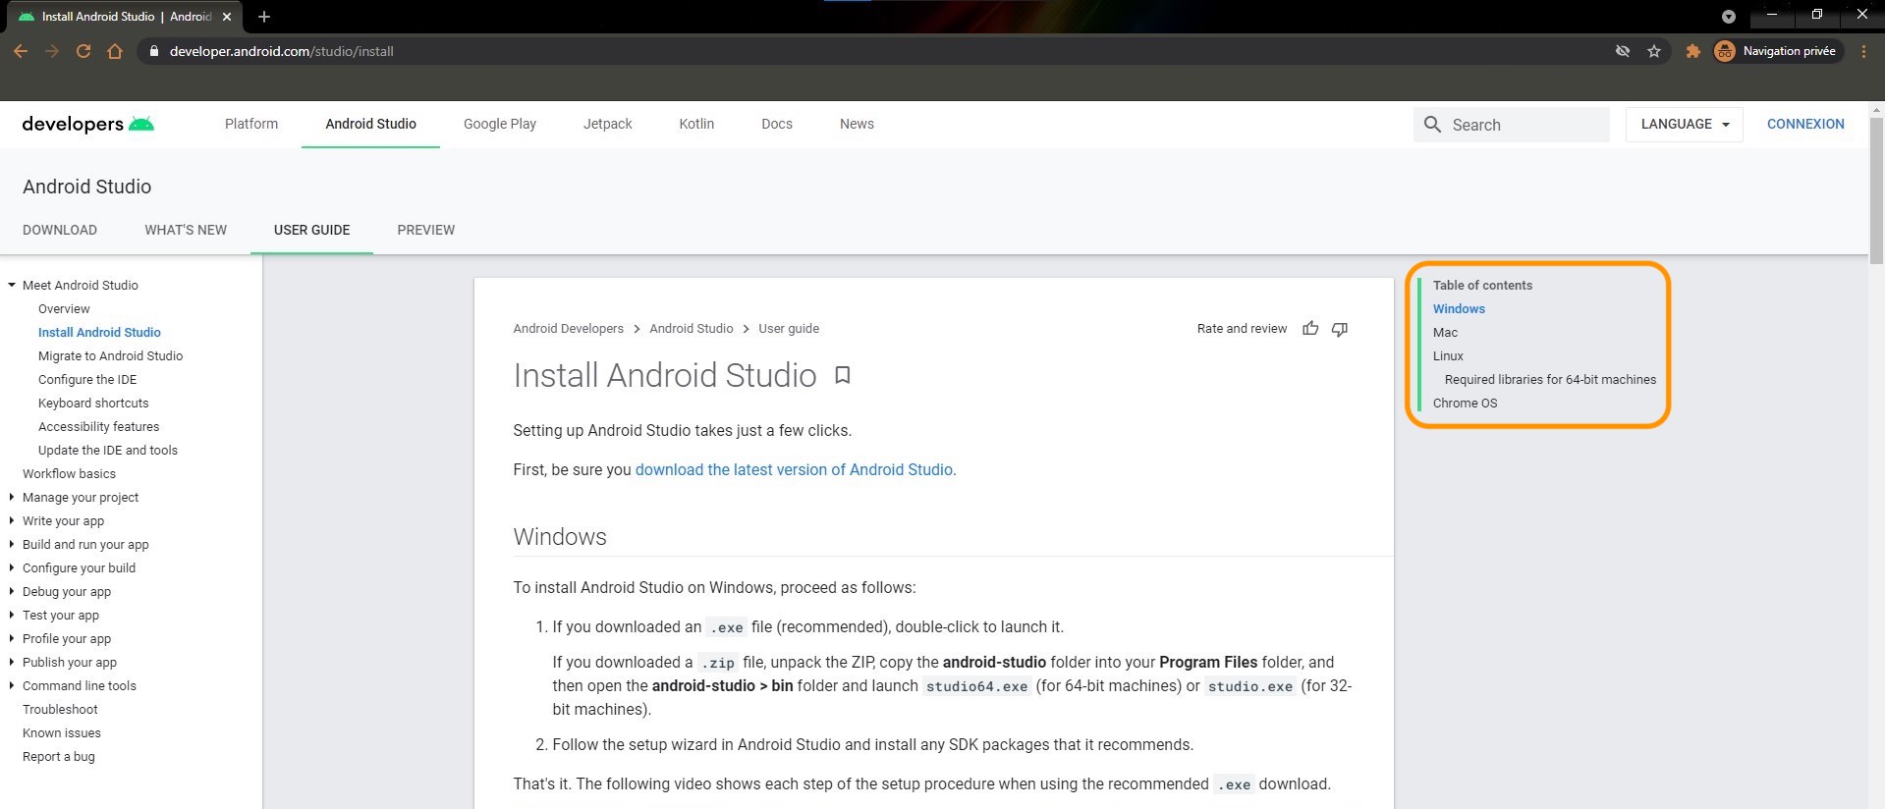Jump to Mac in table of contents
Viewport: 1885px width, 809px height.
click(1445, 332)
